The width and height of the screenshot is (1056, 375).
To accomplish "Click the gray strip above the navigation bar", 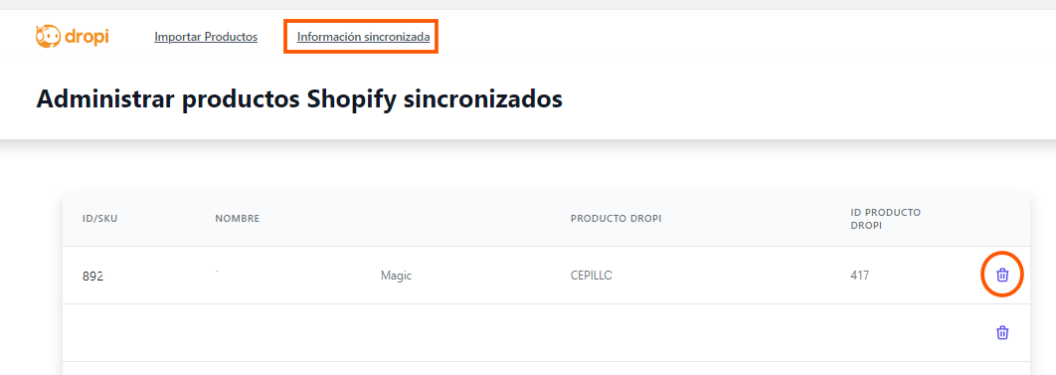I will click(x=528, y=5).
